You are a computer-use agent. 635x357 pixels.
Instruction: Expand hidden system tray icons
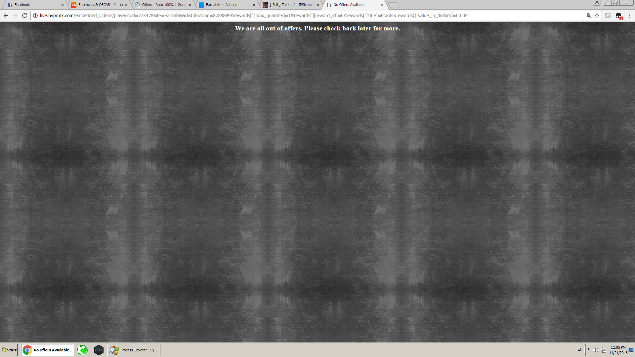(x=588, y=349)
